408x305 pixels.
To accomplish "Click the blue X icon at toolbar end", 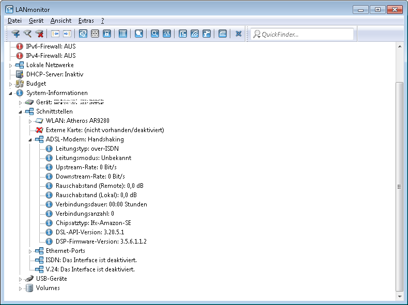I will (x=239, y=34).
